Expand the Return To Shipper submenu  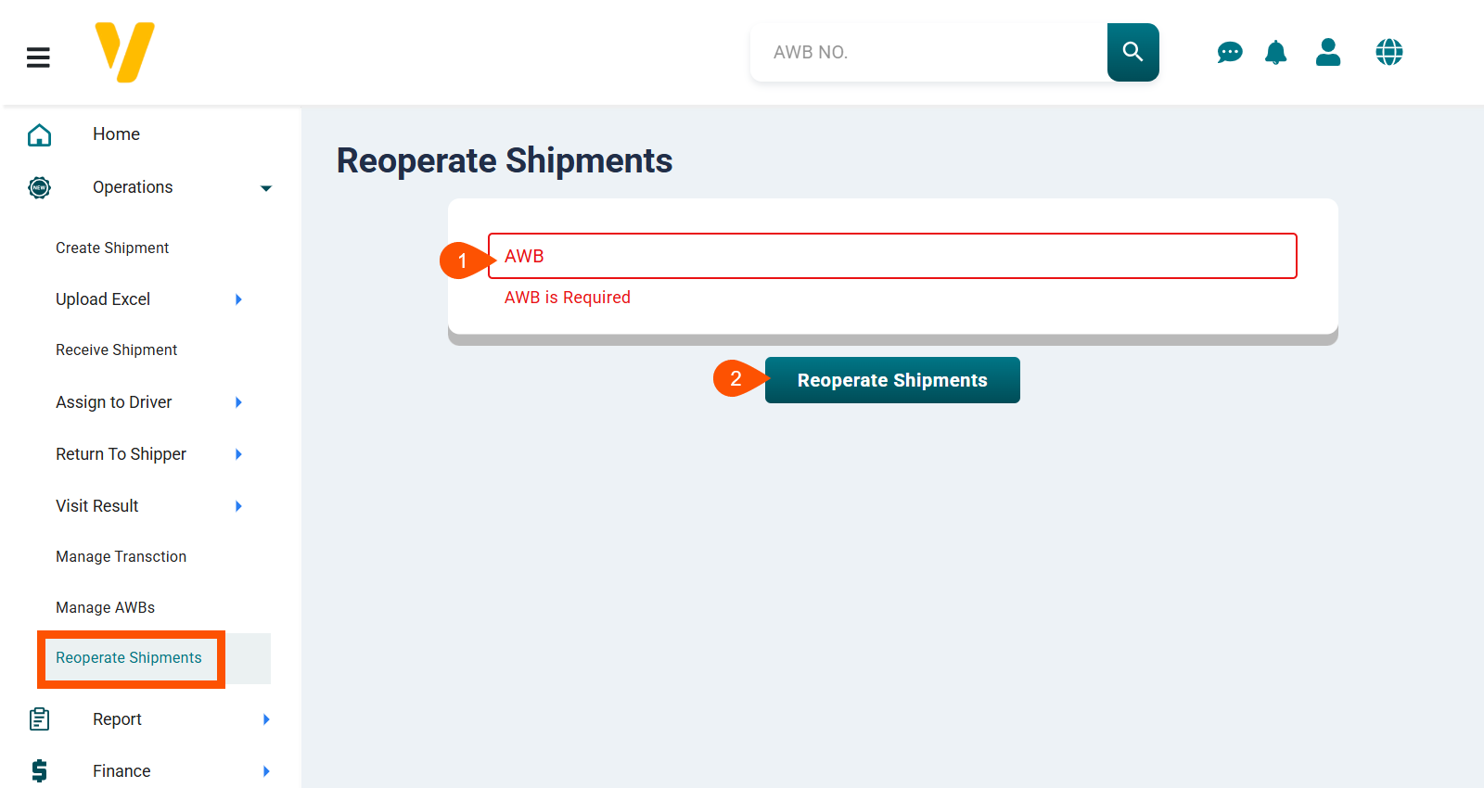238,454
